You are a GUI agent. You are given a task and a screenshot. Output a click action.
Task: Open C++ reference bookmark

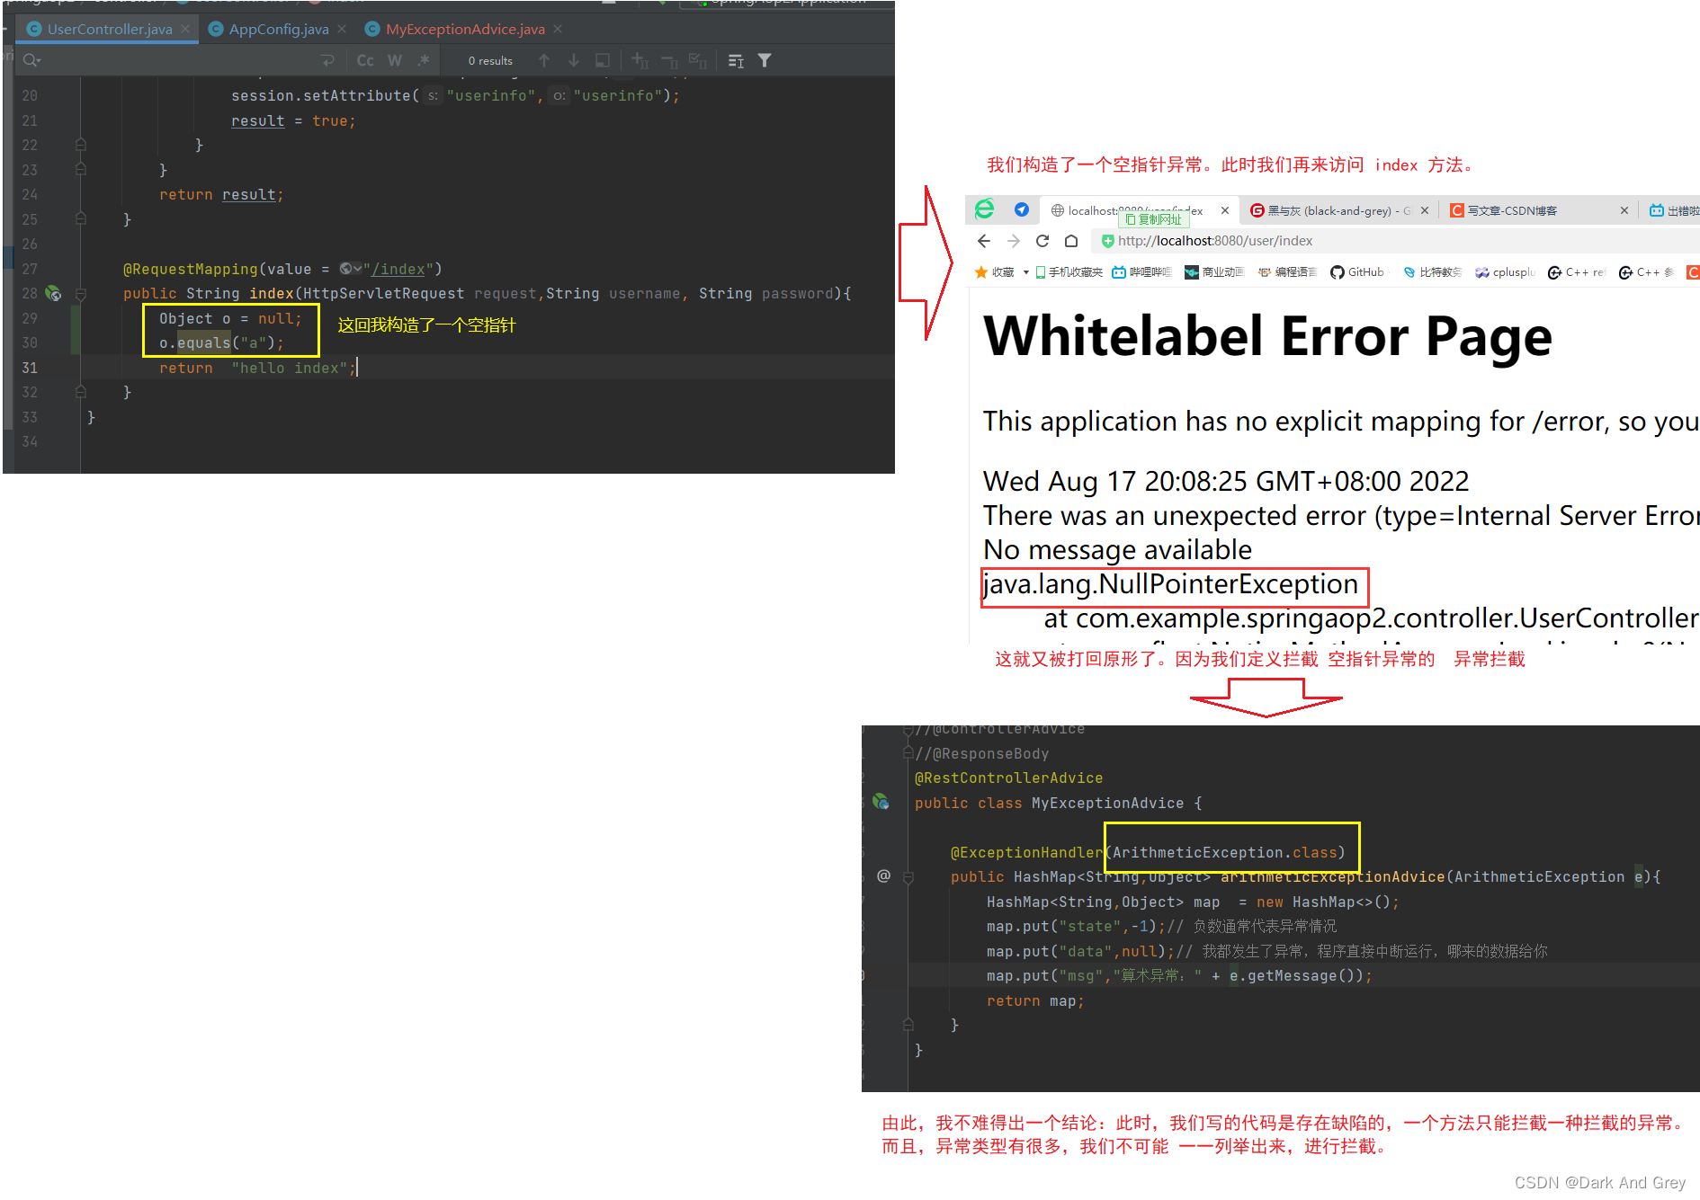(x=1576, y=272)
